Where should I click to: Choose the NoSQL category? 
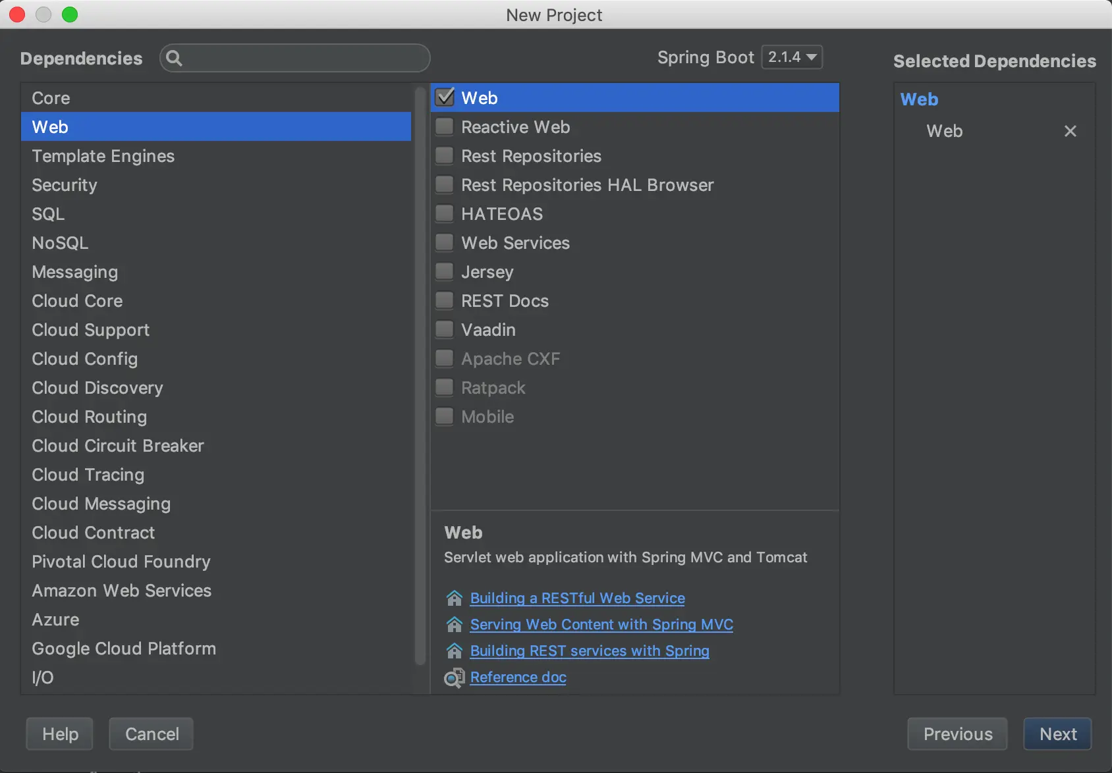[216, 242]
